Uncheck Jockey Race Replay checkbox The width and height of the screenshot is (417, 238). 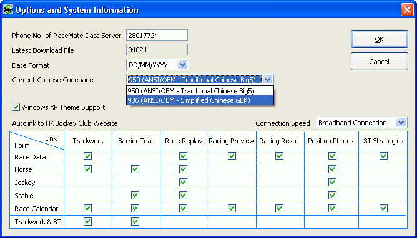click(x=183, y=183)
